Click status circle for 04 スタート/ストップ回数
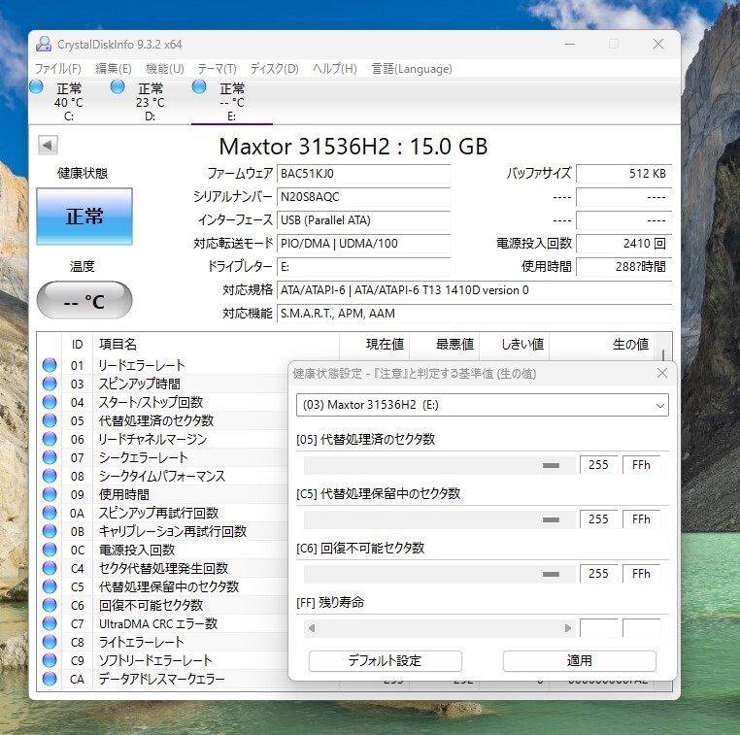 click(50, 402)
